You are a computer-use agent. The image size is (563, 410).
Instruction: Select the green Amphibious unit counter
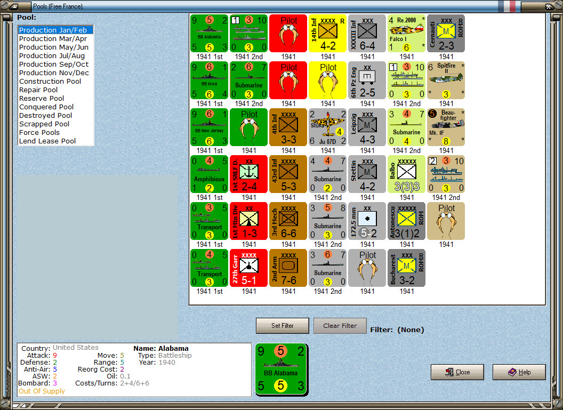pos(210,174)
